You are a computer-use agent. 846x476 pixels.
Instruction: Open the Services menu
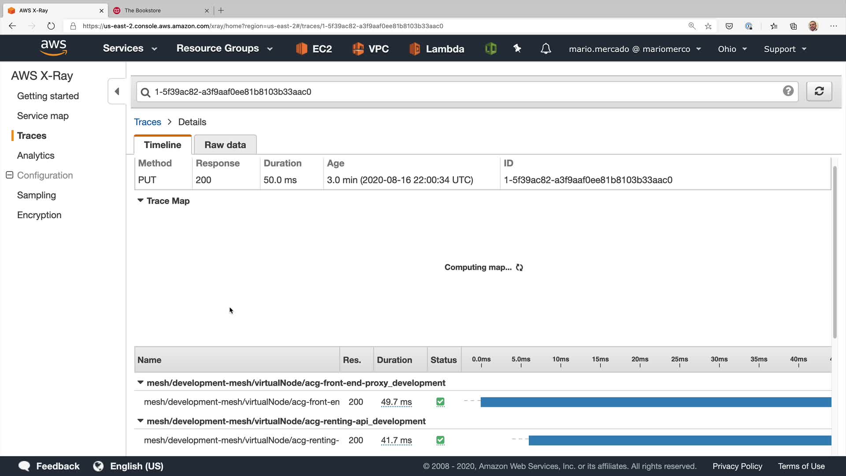pyautogui.click(x=130, y=48)
